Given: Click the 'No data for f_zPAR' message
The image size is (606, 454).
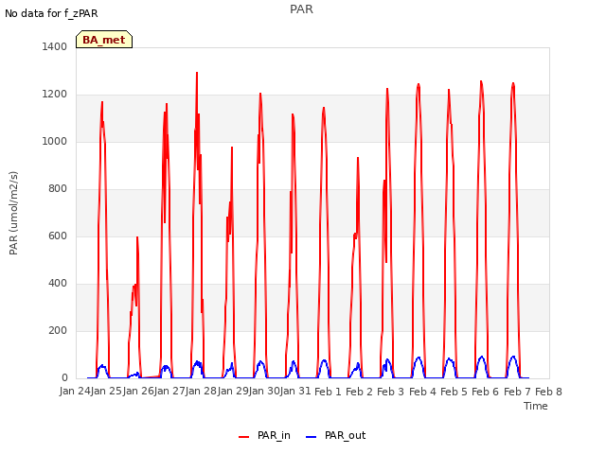Looking at the screenshot, I should pyautogui.click(x=51, y=13).
